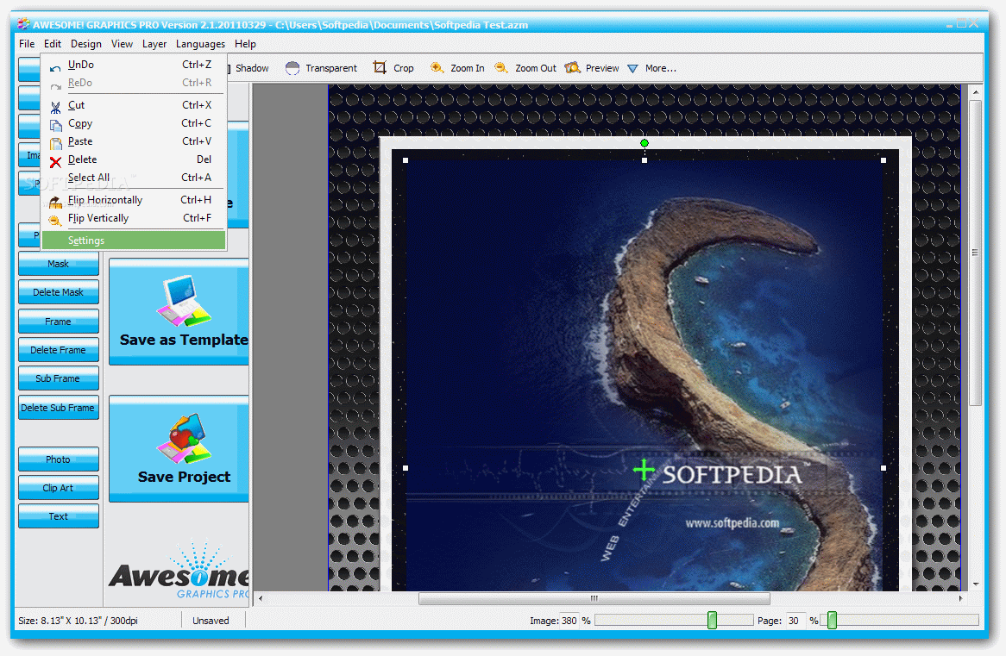Image resolution: width=1006 pixels, height=656 pixels.
Task: Click the application icon in title bar
Action: (23, 24)
